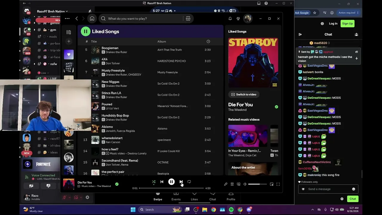Sign Up for Twitch

pos(347,24)
